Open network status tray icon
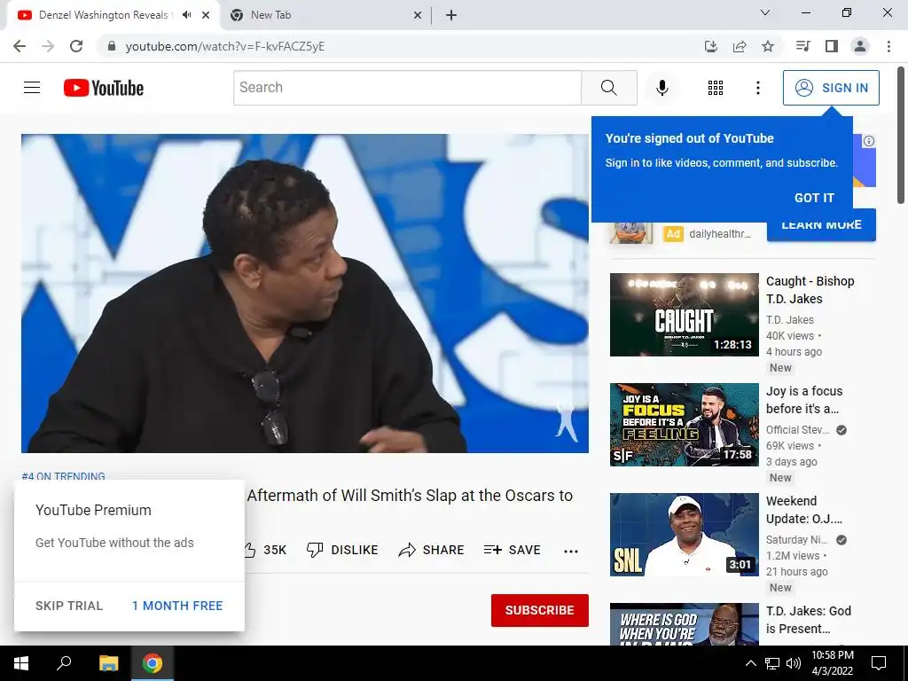 pyautogui.click(x=772, y=663)
